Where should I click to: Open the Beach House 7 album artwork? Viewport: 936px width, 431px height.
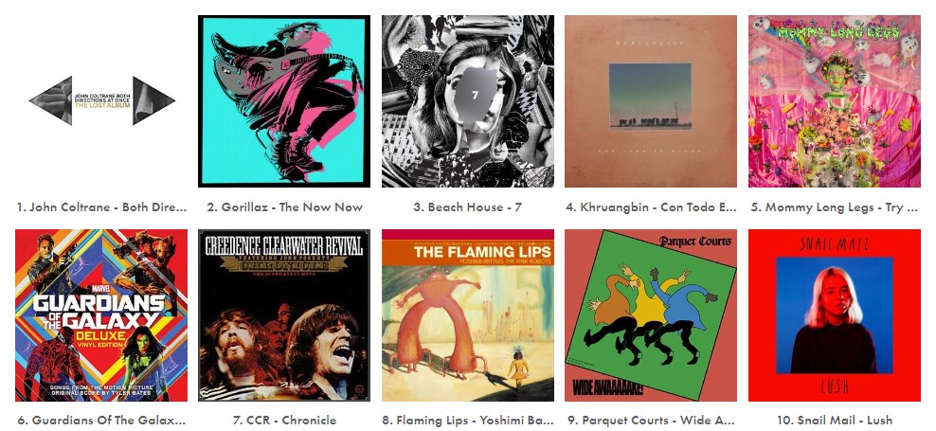pyautogui.click(x=467, y=101)
